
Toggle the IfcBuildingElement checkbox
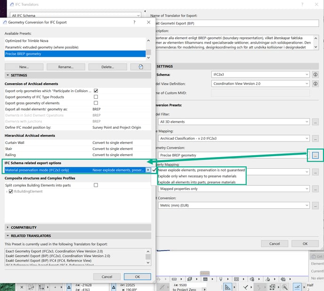(x=11, y=191)
